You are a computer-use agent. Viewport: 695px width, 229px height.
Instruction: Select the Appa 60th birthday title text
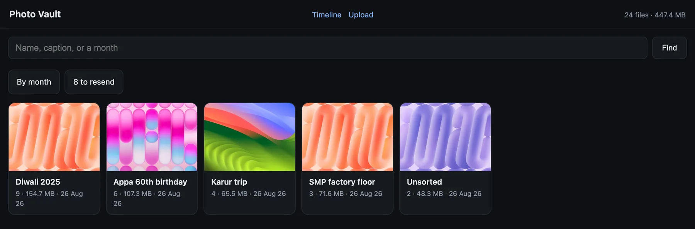coord(150,182)
